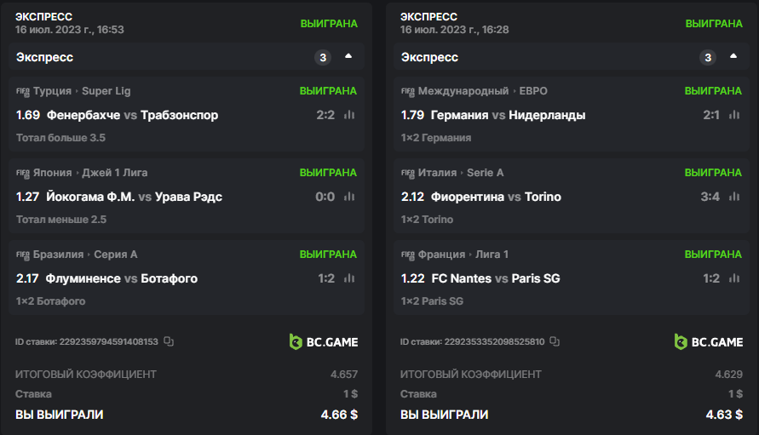The height and width of the screenshot is (435, 759).
Task: Click the right BC.GAME logo
Action: [x=709, y=342]
